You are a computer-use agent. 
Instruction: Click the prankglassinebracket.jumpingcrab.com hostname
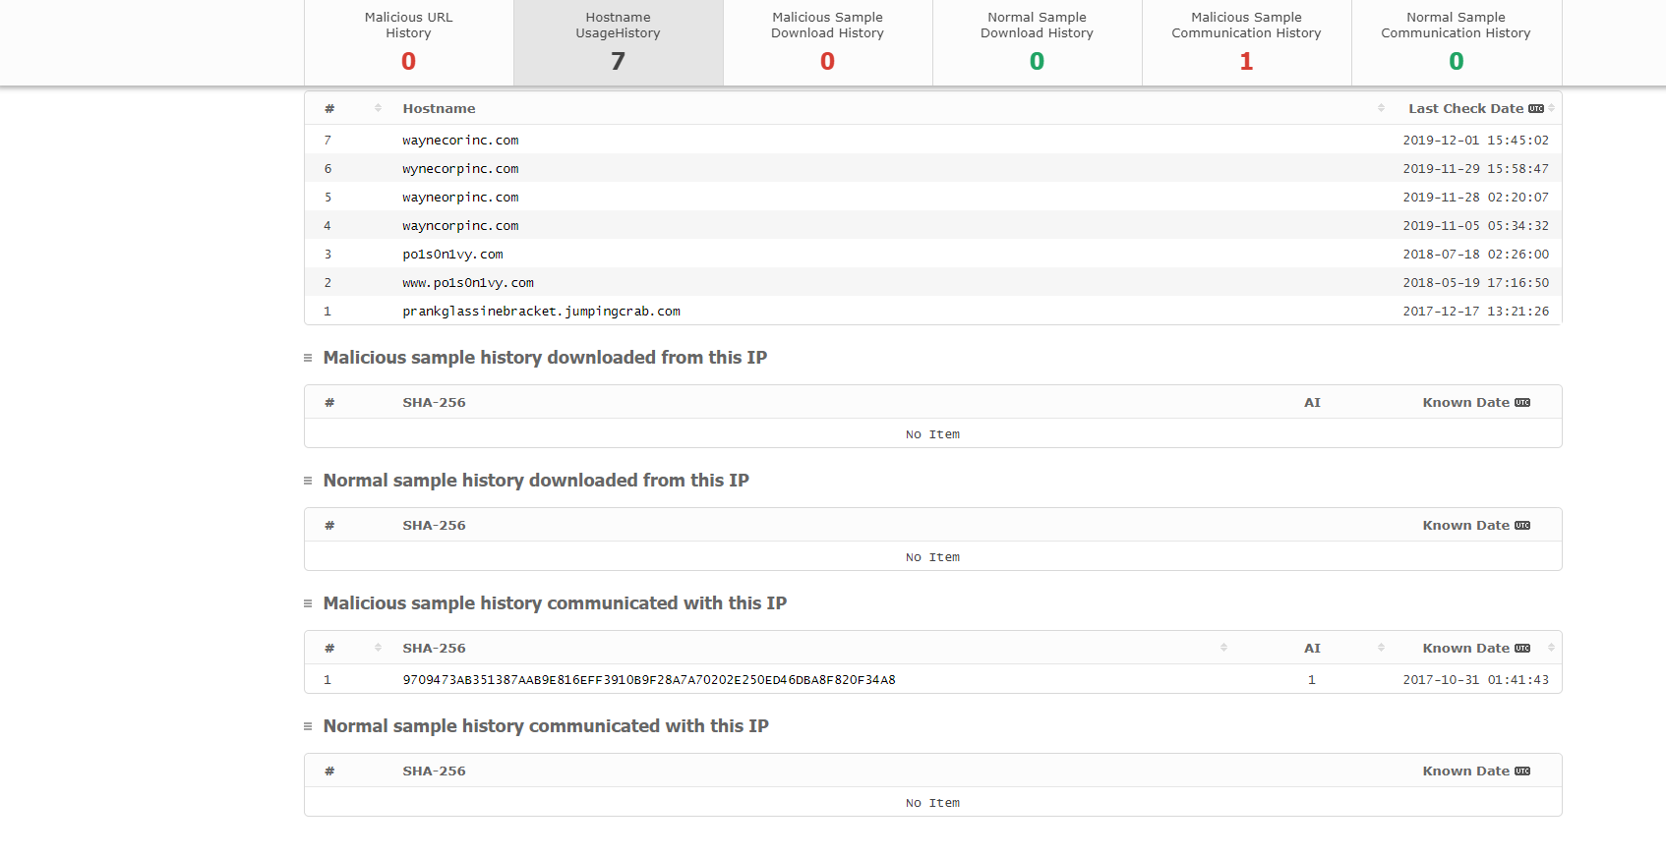click(x=541, y=312)
